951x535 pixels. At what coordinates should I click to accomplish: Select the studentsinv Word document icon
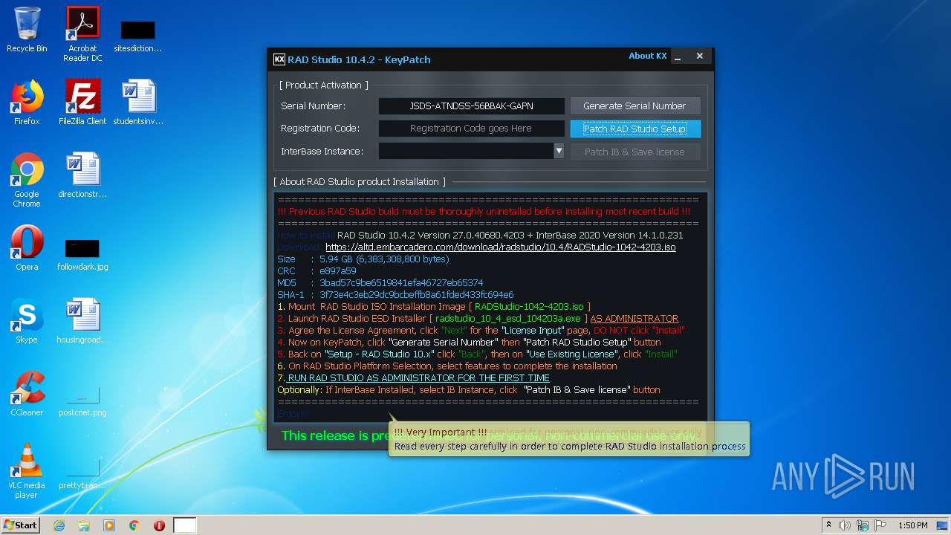[138, 102]
